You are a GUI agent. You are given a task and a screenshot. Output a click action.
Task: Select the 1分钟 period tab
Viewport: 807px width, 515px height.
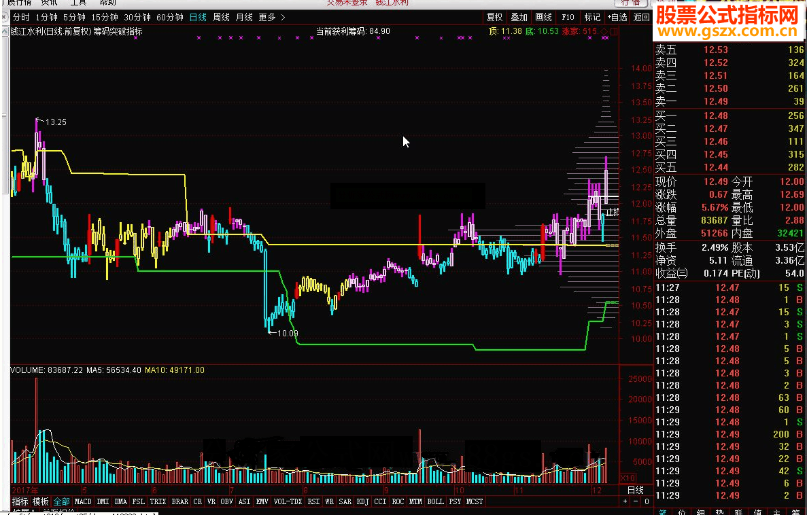coord(46,17)
